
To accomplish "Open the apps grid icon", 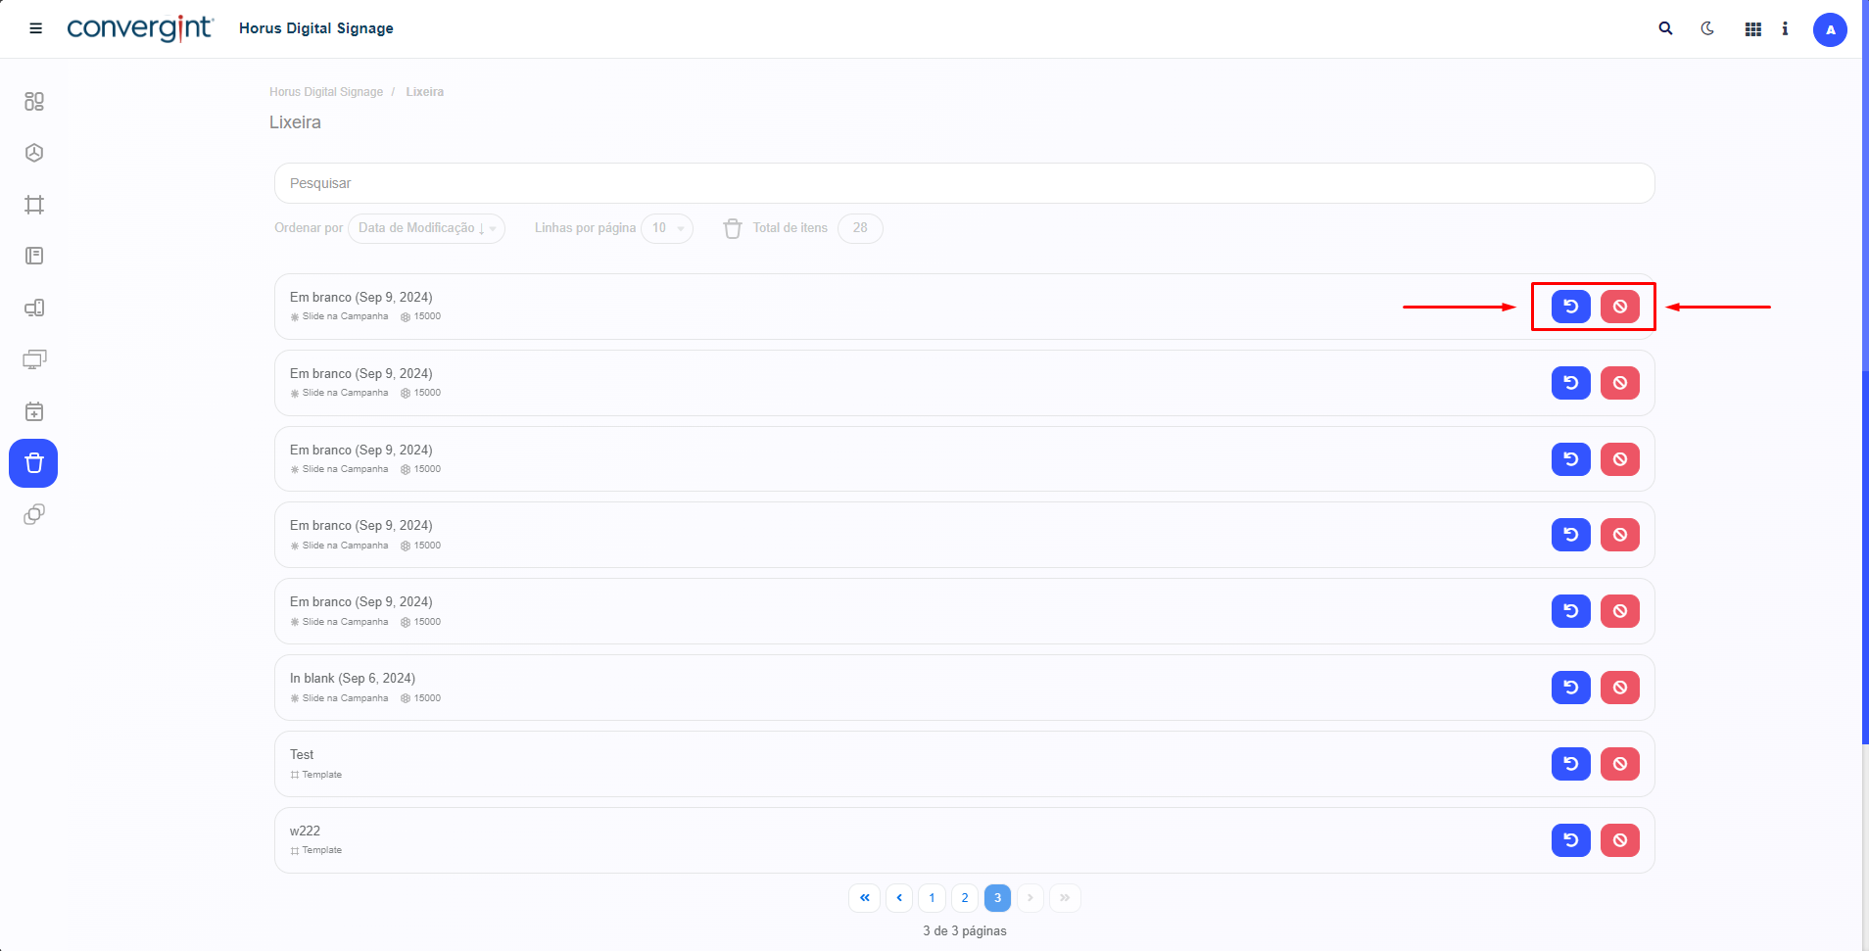I will coord(1753,29).
